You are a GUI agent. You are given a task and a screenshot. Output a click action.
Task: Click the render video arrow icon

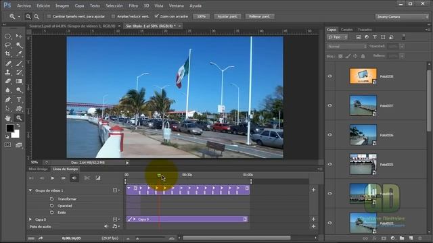pyautogui.click(x=41, y=238)
